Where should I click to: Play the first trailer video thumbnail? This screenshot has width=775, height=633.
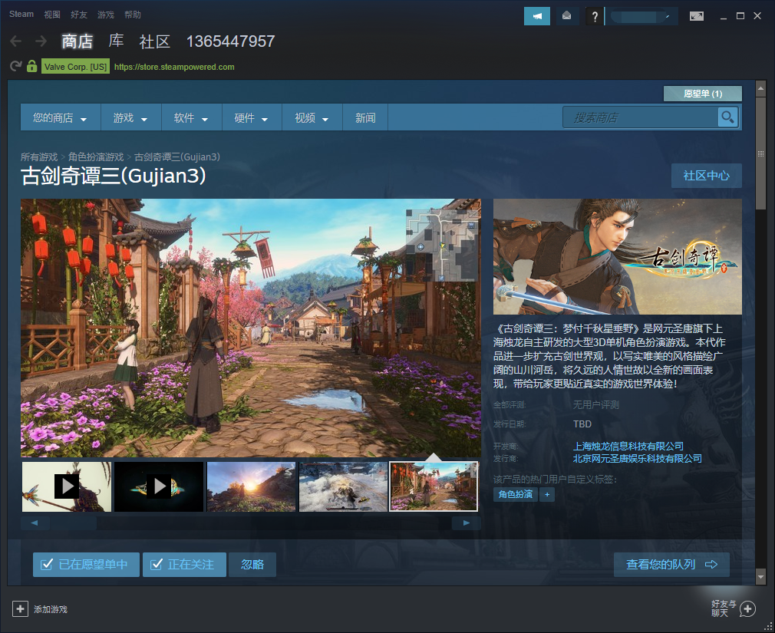pyautogui.click(x=67, y=486)
